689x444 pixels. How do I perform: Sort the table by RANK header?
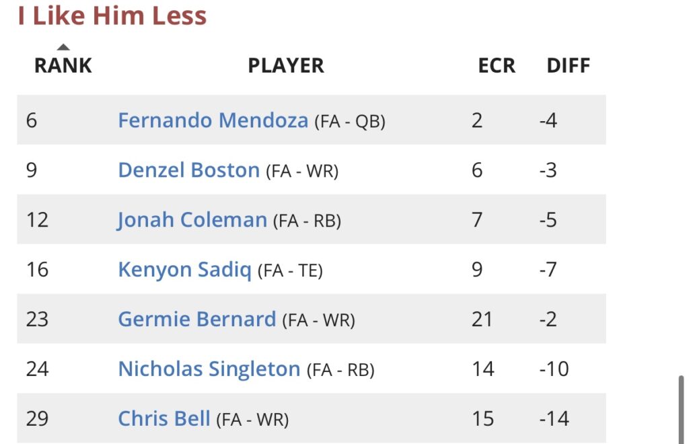coord(63,65)
